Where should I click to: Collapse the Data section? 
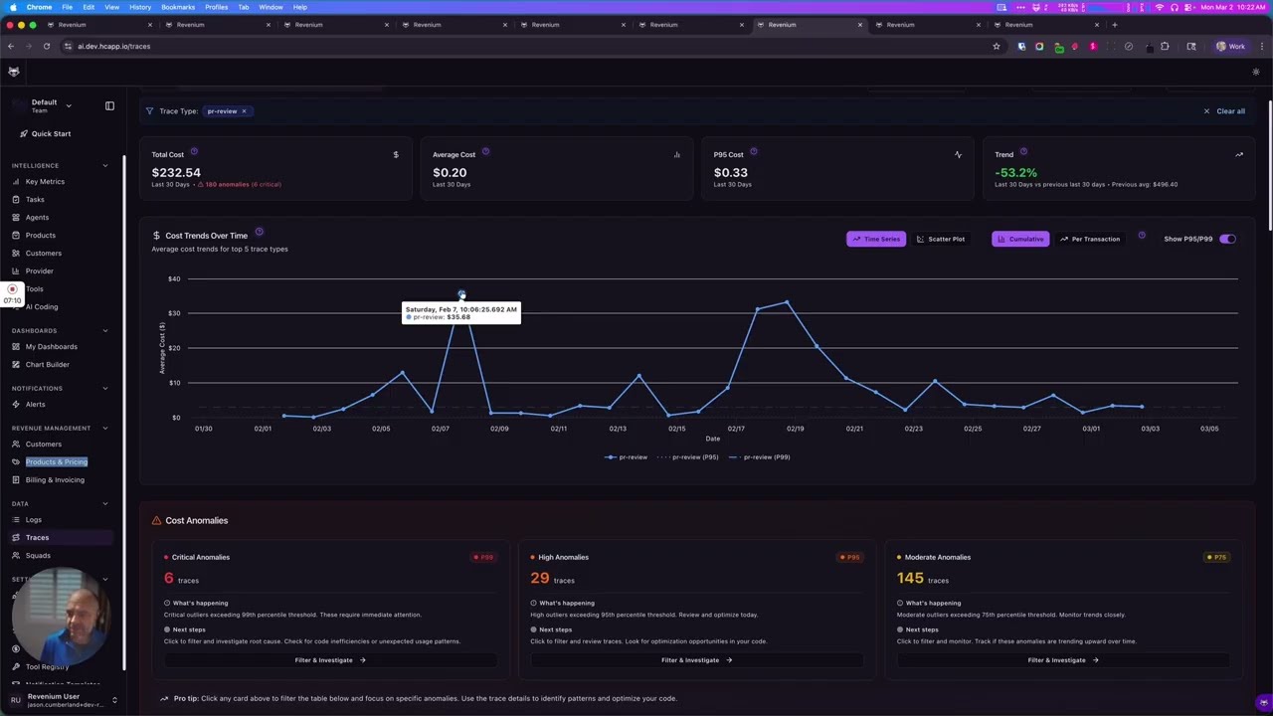point(104,503)
